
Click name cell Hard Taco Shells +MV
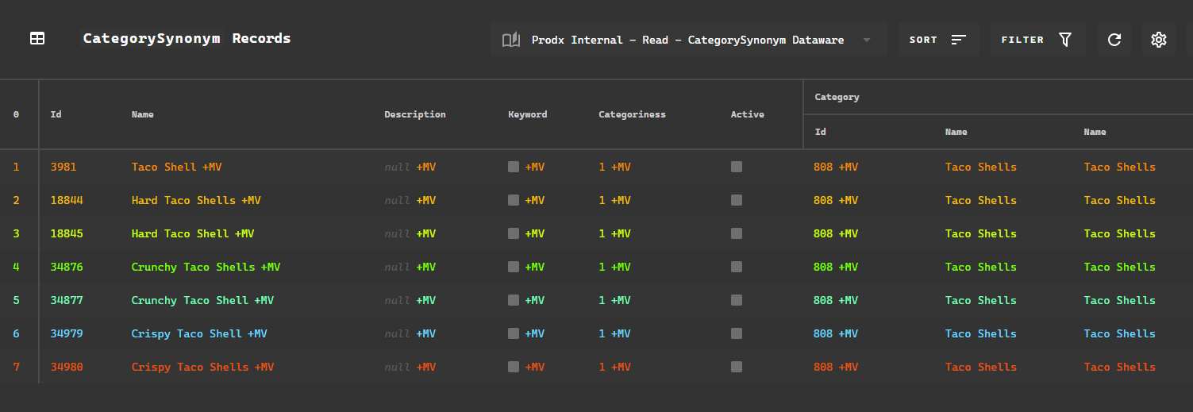(196, 200)
